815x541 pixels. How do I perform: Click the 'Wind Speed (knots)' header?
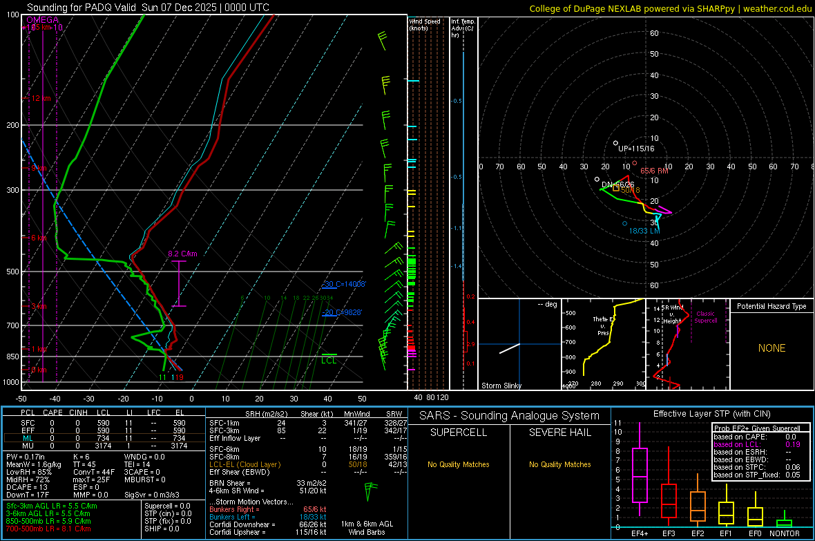[425, 24]
